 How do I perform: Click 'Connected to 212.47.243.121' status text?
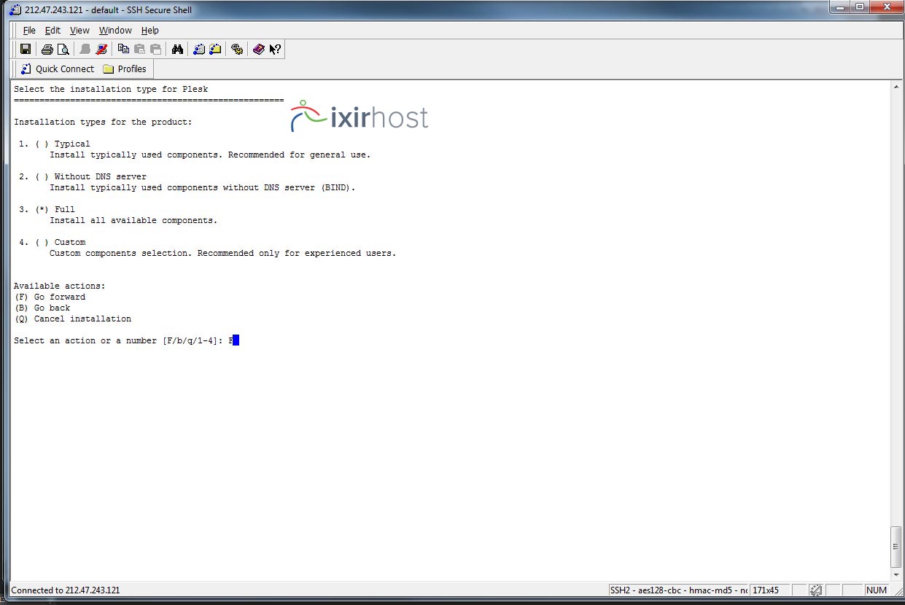coord(66,590)
